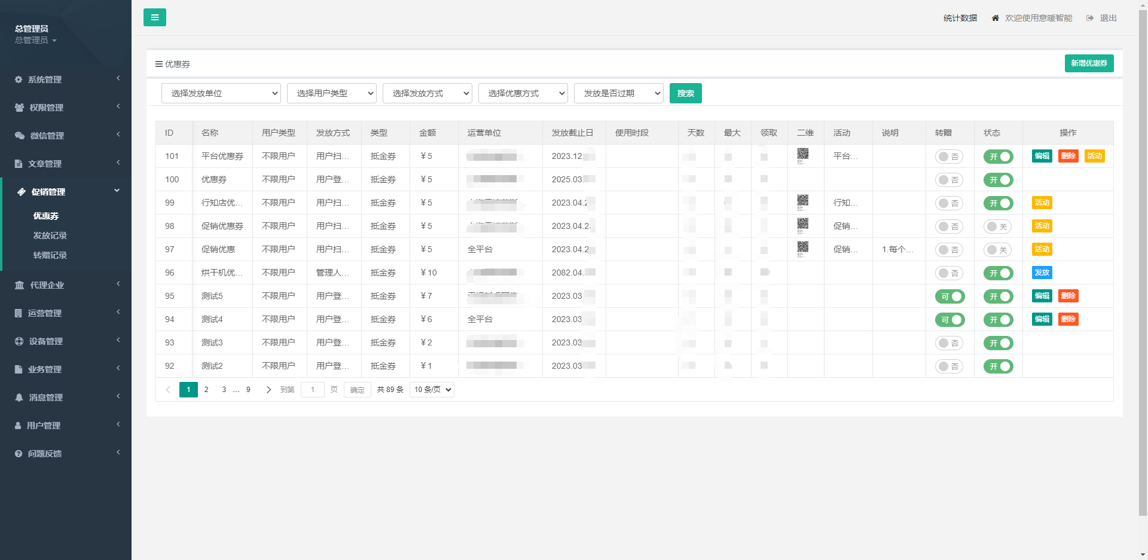Click the gear icon for 系统管理
Image resolution: width=1148 pixels, height=560 pixels.
[x=19, y=79]
